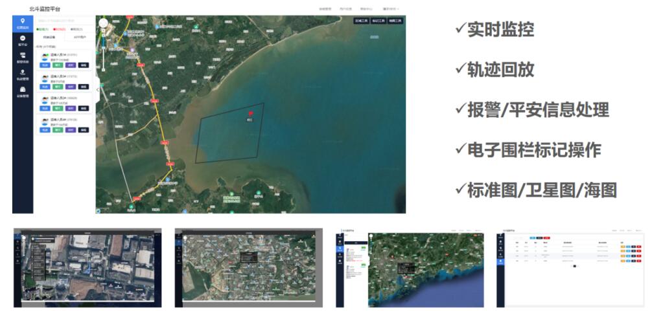
Task: Click the blue button on the first device card
Action: (x=45, y=65)
